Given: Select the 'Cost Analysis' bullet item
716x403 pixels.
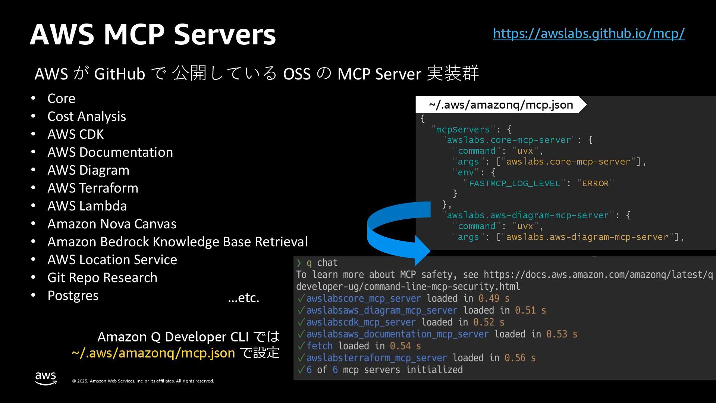Looking at the screenshot, I should (87, 116).
